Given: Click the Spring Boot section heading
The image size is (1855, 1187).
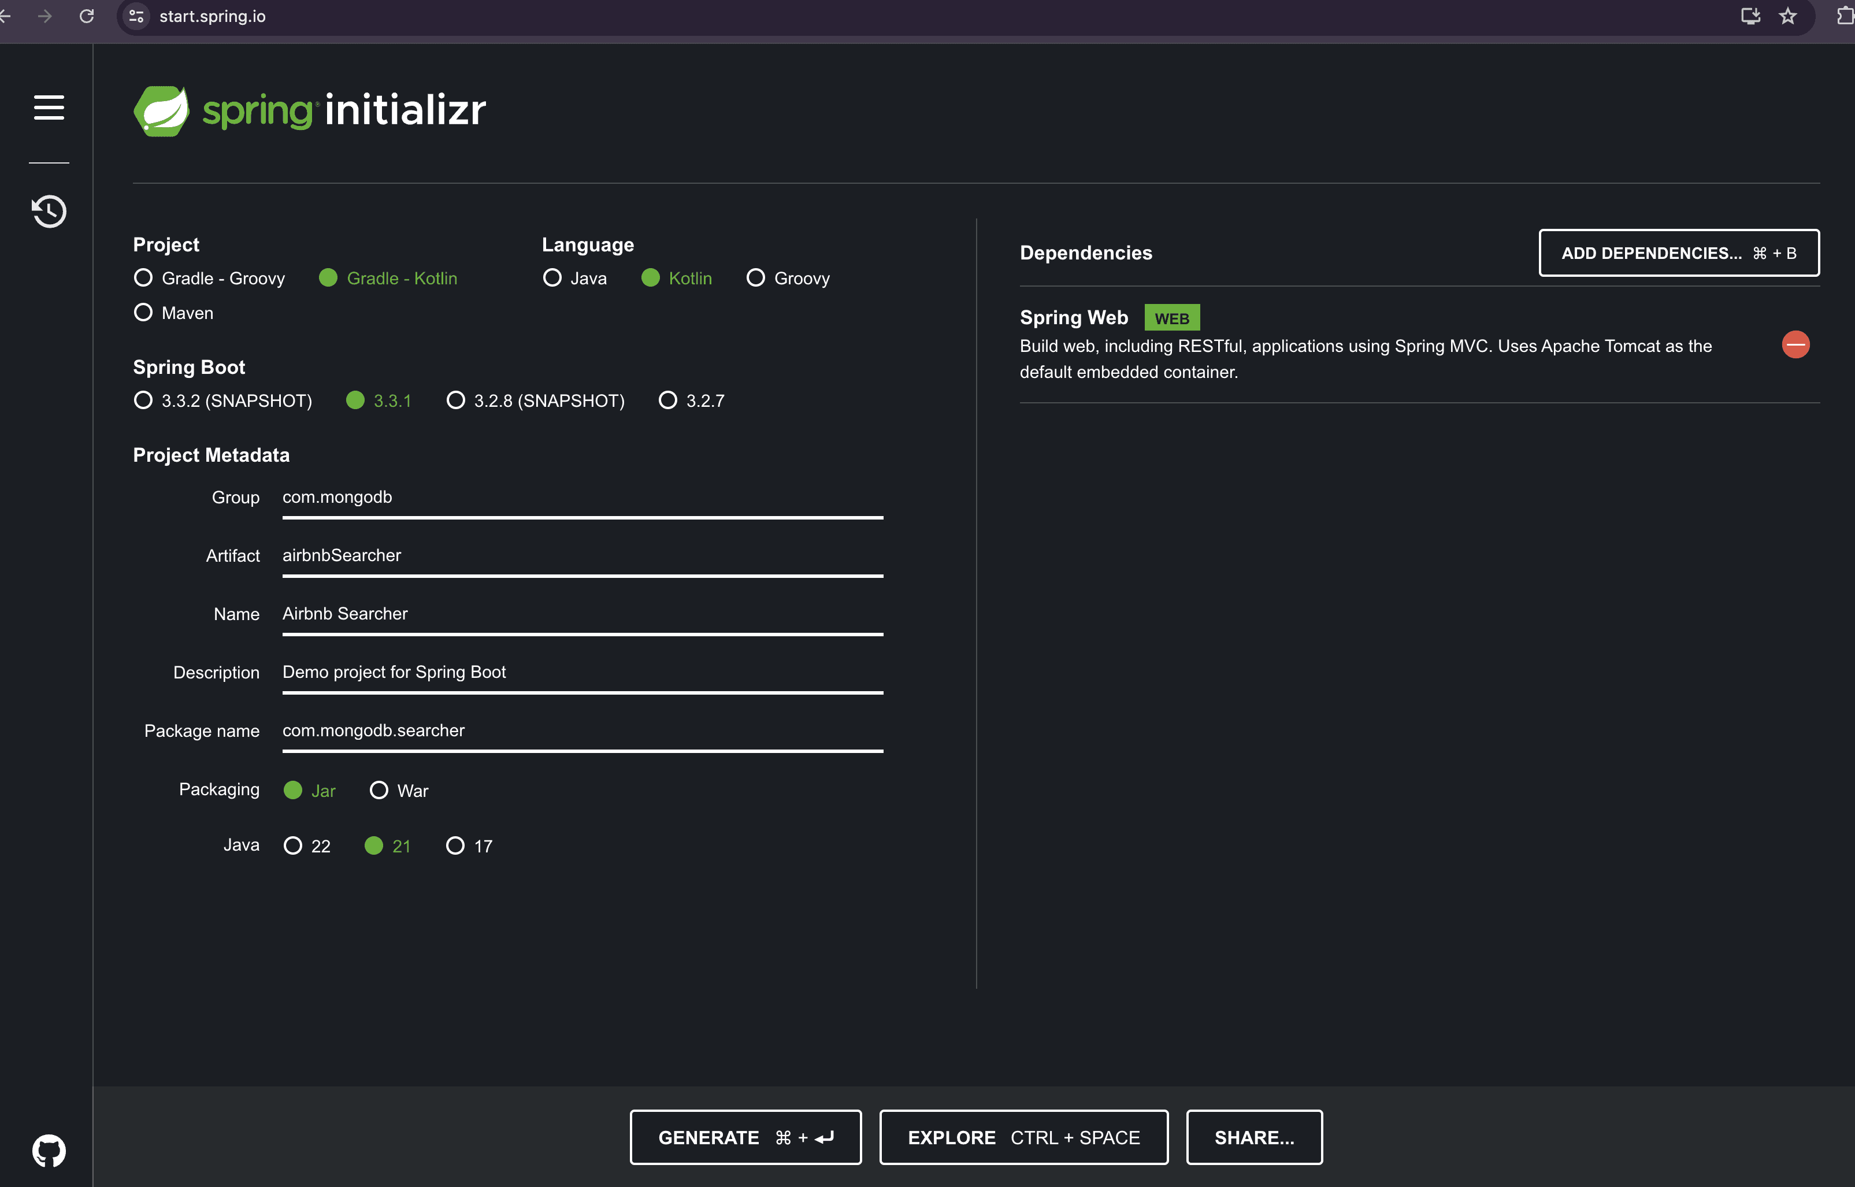Looking at the screenshot, I should coord(189,367).
